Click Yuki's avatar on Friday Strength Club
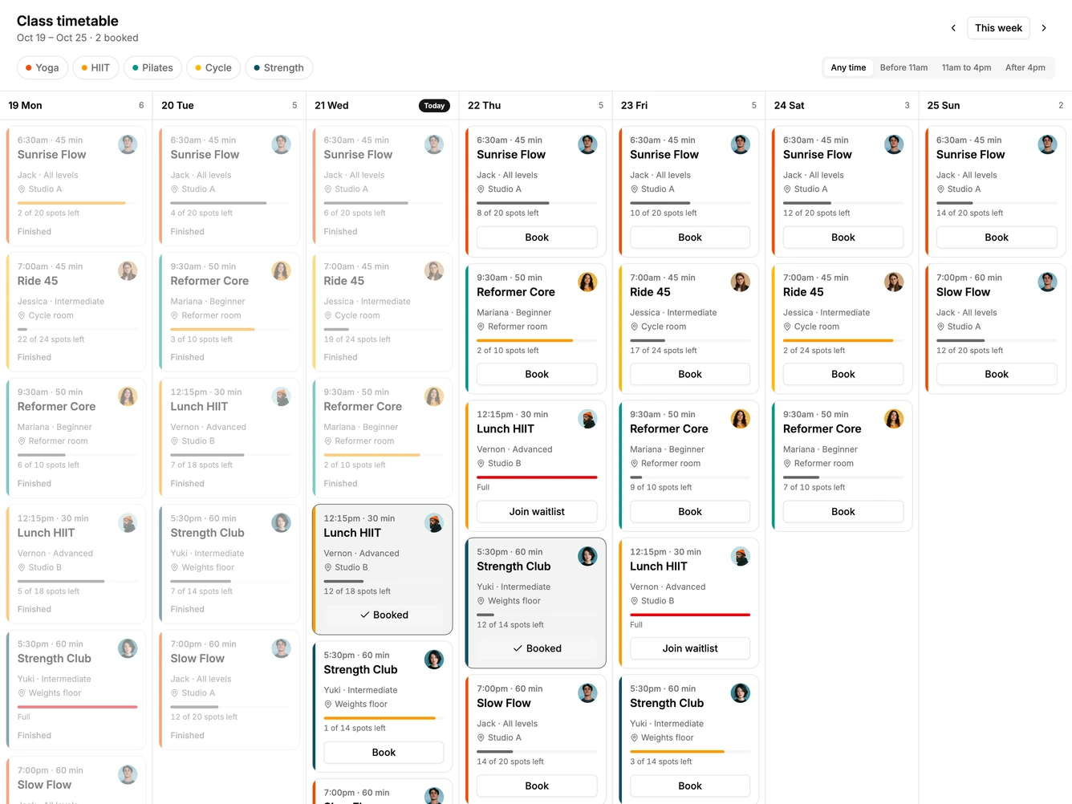Screen dimensions: 1072x804 741,693
